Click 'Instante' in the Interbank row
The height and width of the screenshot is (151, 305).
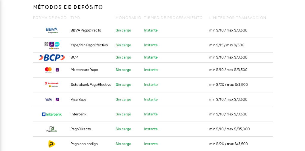[x=151, y=114]
